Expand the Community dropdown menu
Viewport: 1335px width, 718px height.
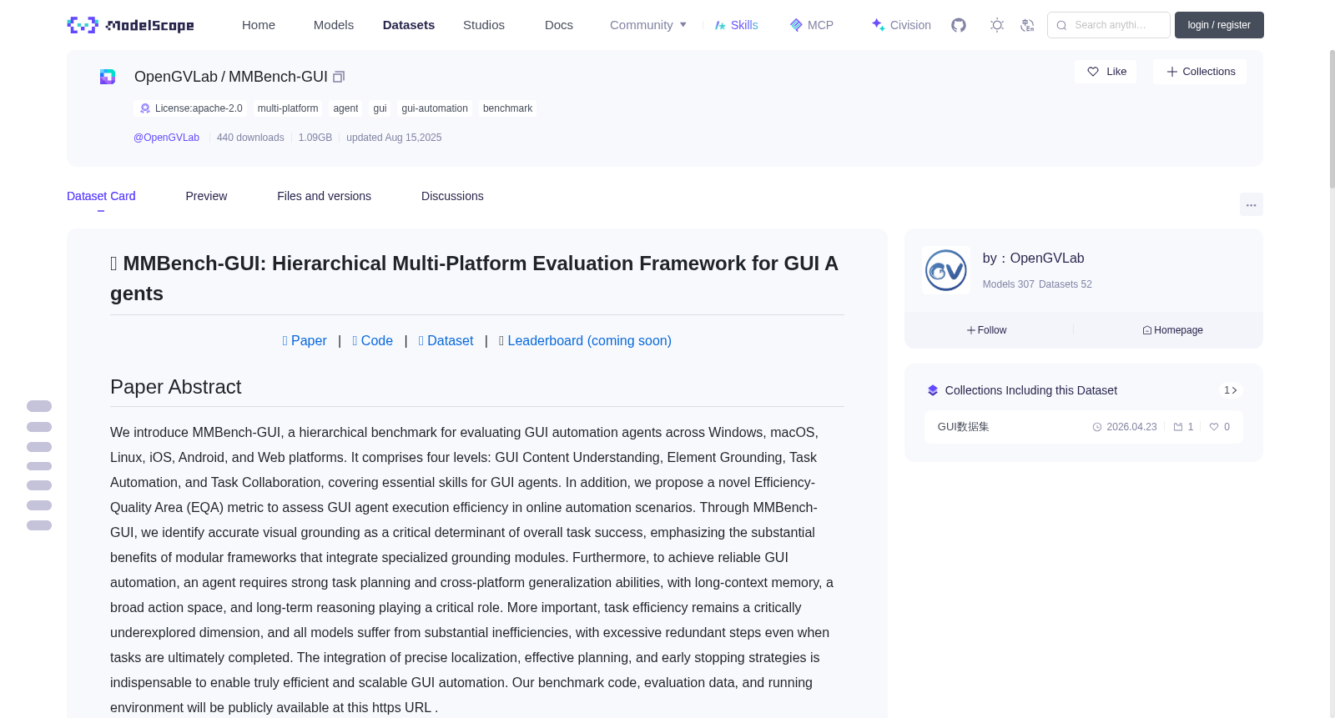[648, 25]
